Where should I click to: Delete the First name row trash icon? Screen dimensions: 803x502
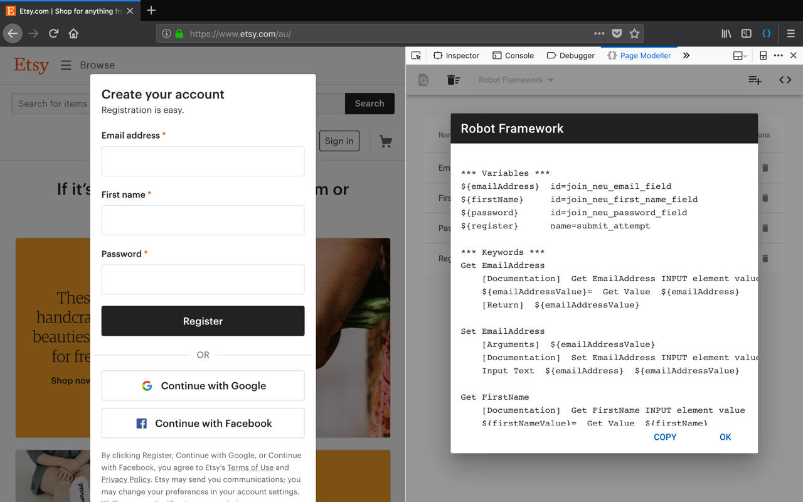click(765, 198)
